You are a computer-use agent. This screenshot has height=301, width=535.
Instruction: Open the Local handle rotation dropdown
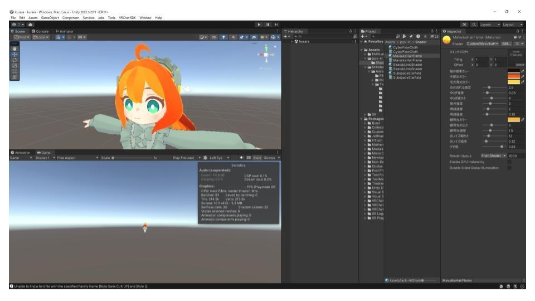pyautogui.click(x=41, y=37)
